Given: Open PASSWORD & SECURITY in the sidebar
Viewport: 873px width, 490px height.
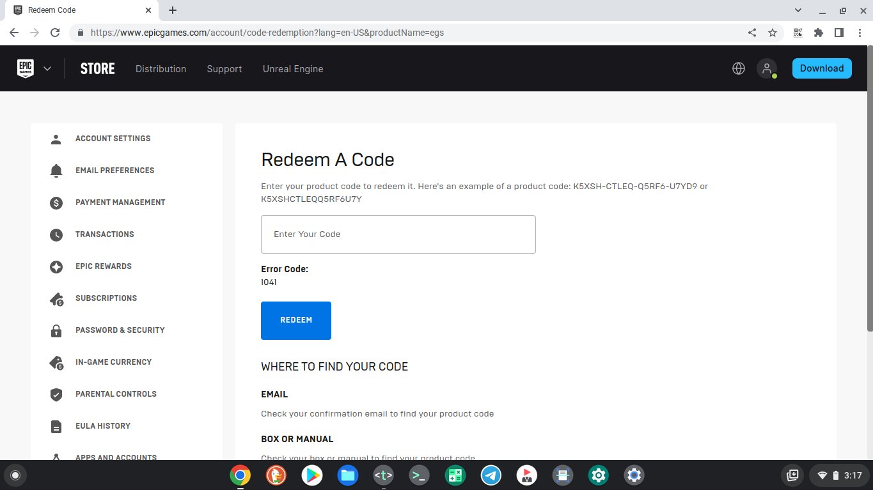Looking at the screenshot, I should click(x=120, y=330).
